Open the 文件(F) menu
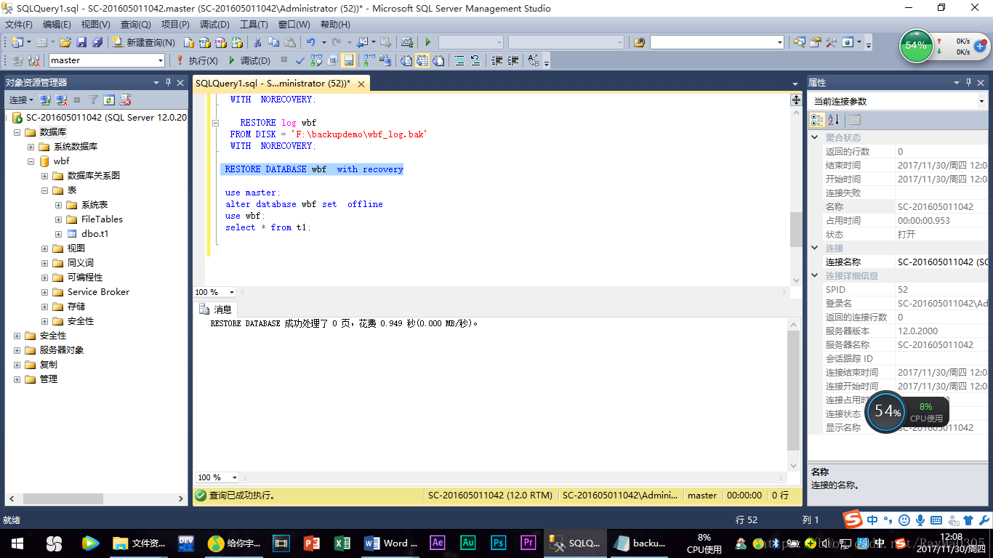 coord(18,25)
